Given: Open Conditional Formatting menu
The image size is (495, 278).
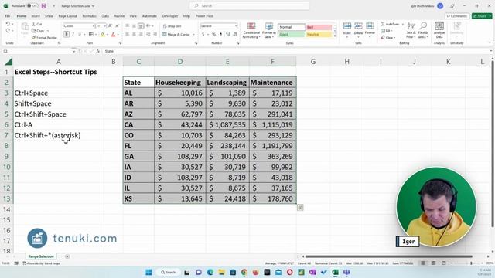Looking at the screenshot, I should [251, 31].
